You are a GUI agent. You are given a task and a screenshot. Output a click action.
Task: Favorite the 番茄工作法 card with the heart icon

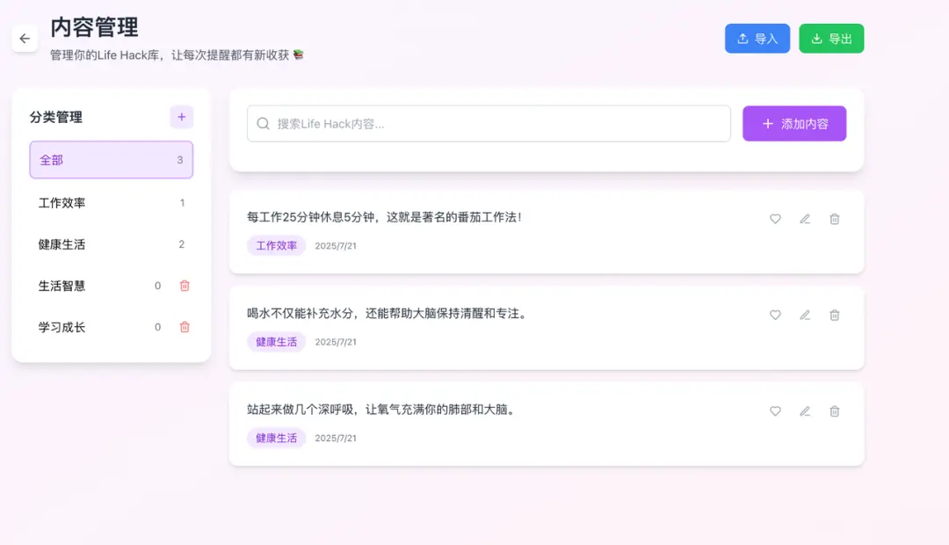[774, 219]
